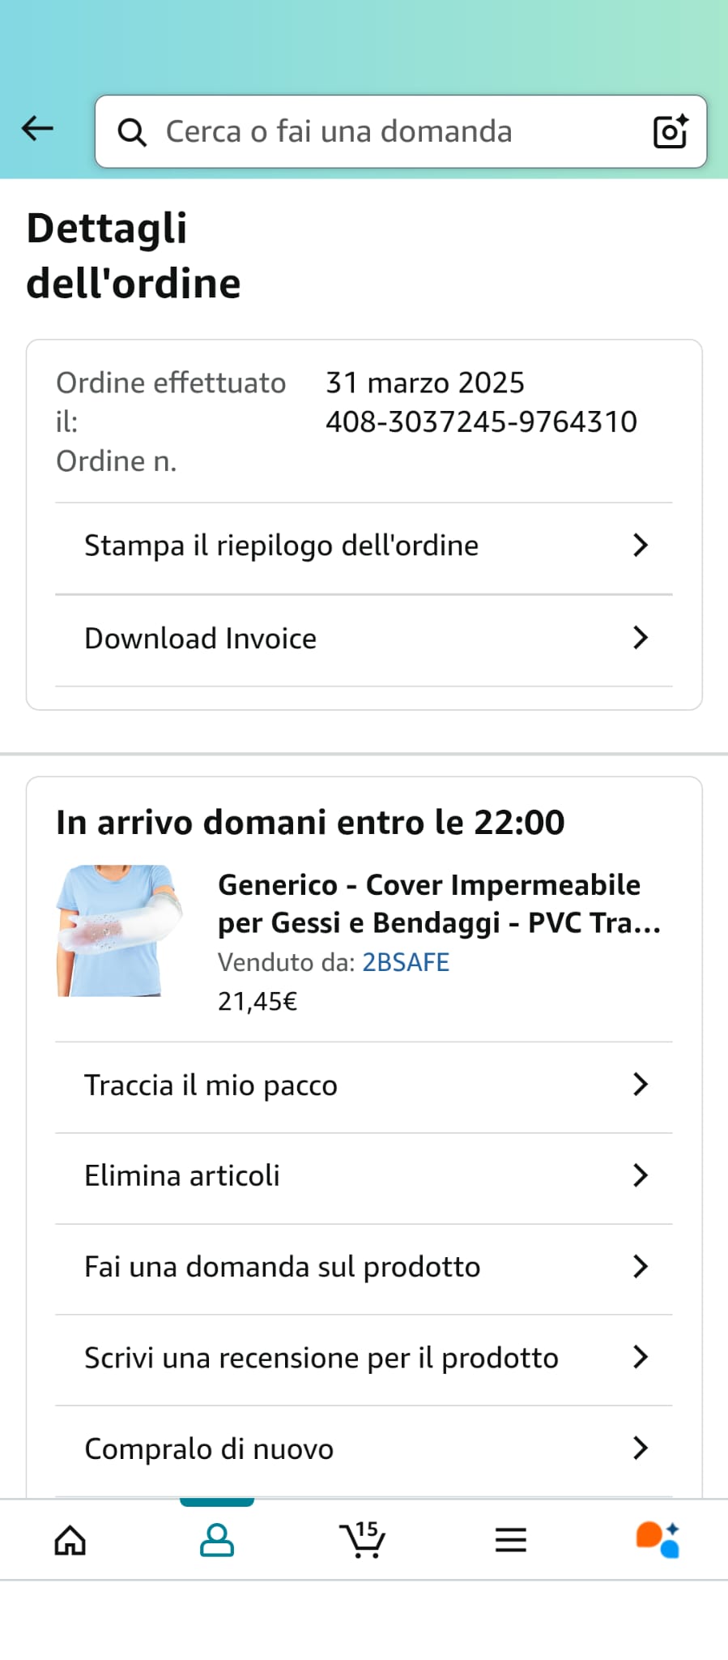The height and width of the screenshot is (1660, 728).
Task: Tap the waterproof cast cover product thumbnail
Action: coord(118,931)
